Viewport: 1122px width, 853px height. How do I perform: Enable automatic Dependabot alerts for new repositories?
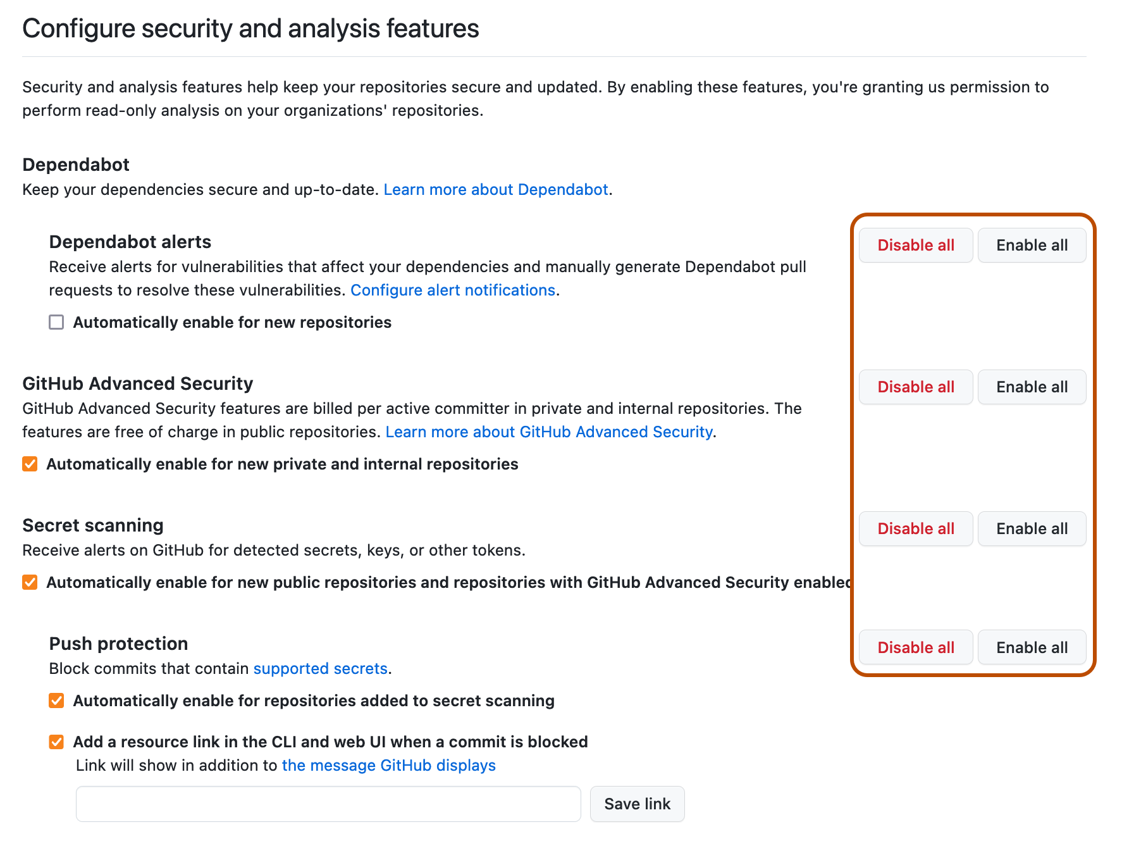coord(56,322)
